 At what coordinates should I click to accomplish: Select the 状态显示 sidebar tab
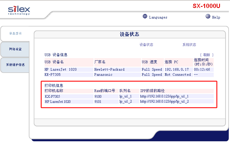tap(15, 33)
